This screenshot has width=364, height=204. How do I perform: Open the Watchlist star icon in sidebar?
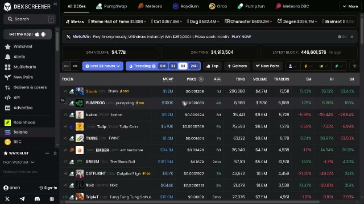click(7, 46)
